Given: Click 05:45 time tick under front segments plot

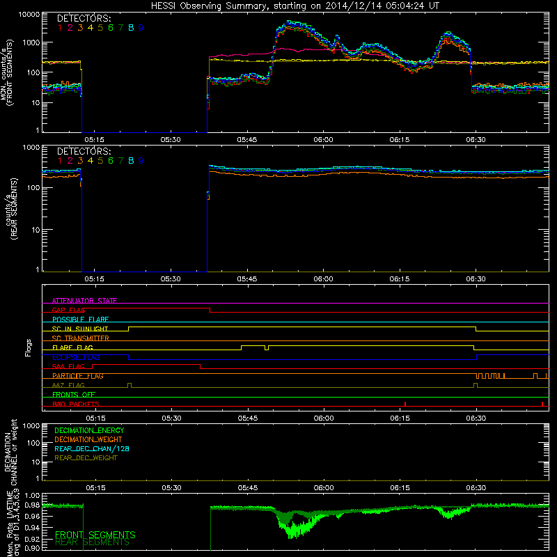Looking at the screenshot, I should pos(247,140).
